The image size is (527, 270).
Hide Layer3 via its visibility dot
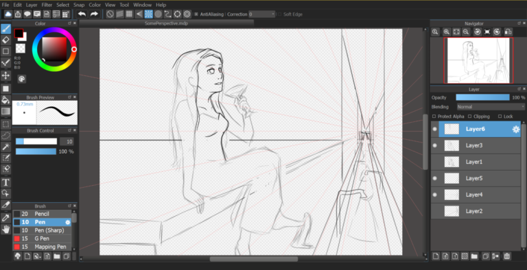click(x=435, y=145)
